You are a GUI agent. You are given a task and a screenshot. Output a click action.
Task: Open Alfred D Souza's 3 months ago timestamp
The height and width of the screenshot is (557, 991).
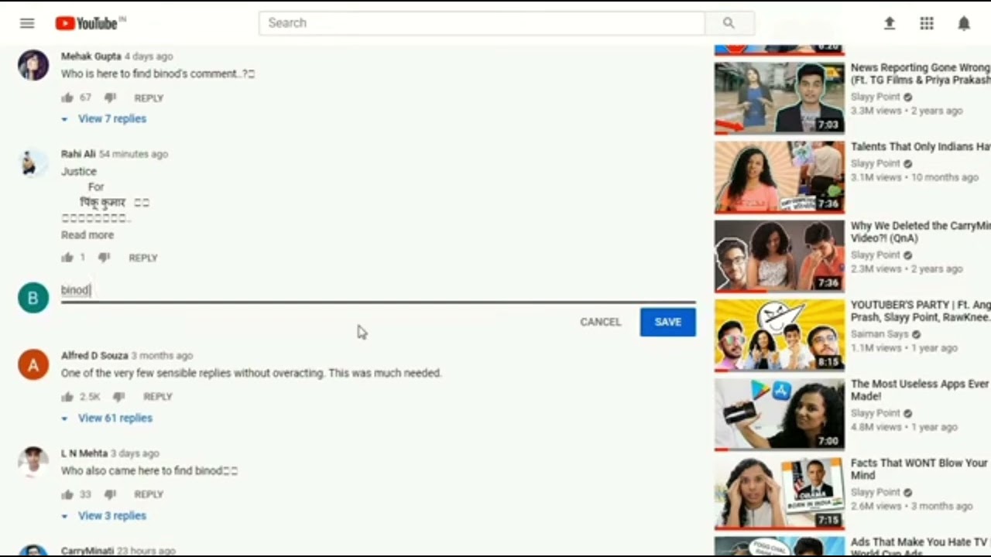coord(162,356)
